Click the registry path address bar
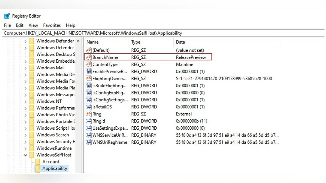 tap(163, 33)
